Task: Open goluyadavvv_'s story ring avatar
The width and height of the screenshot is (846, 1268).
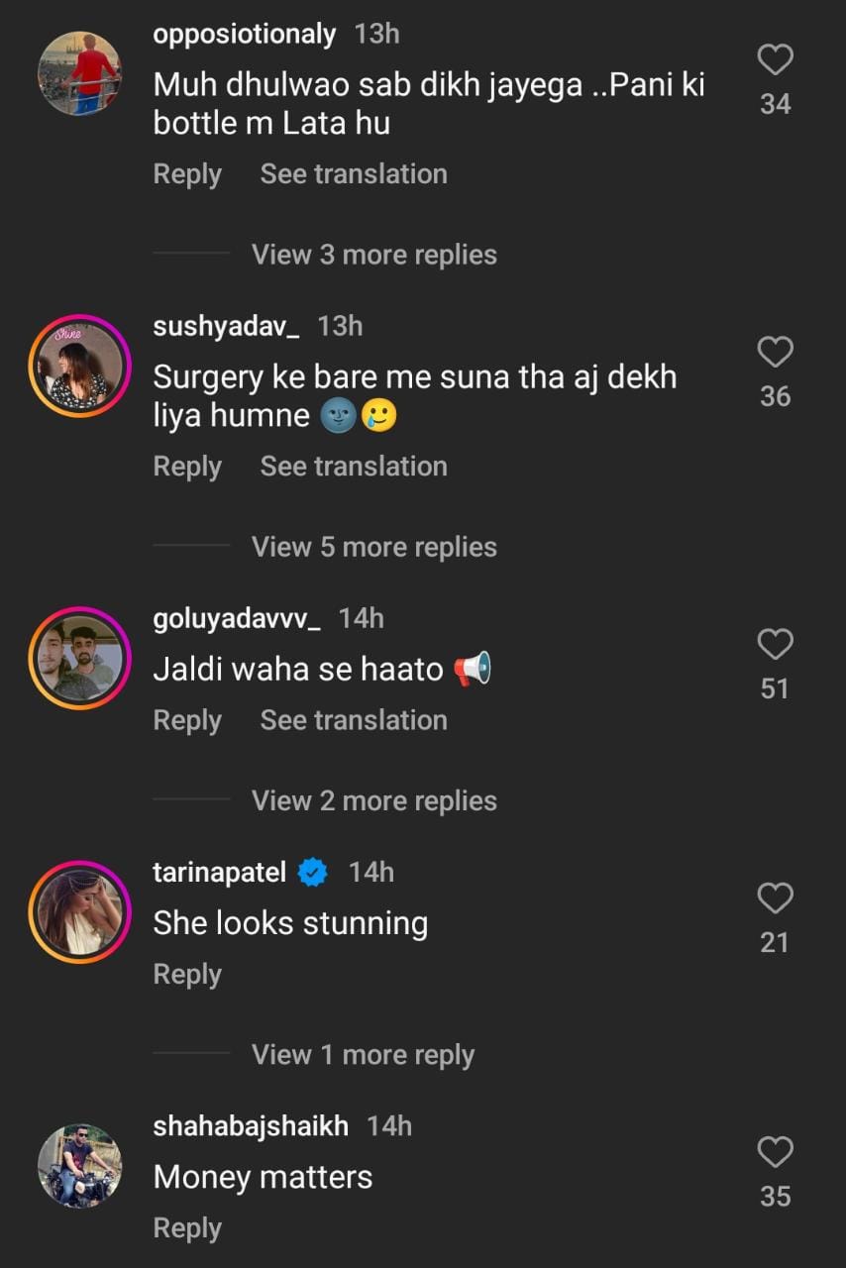Action: click(79, 658)
